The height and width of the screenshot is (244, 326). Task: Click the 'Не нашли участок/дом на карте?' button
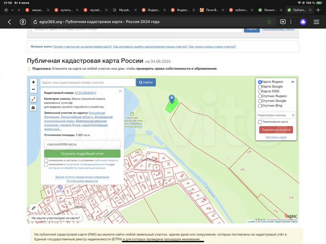56,218
